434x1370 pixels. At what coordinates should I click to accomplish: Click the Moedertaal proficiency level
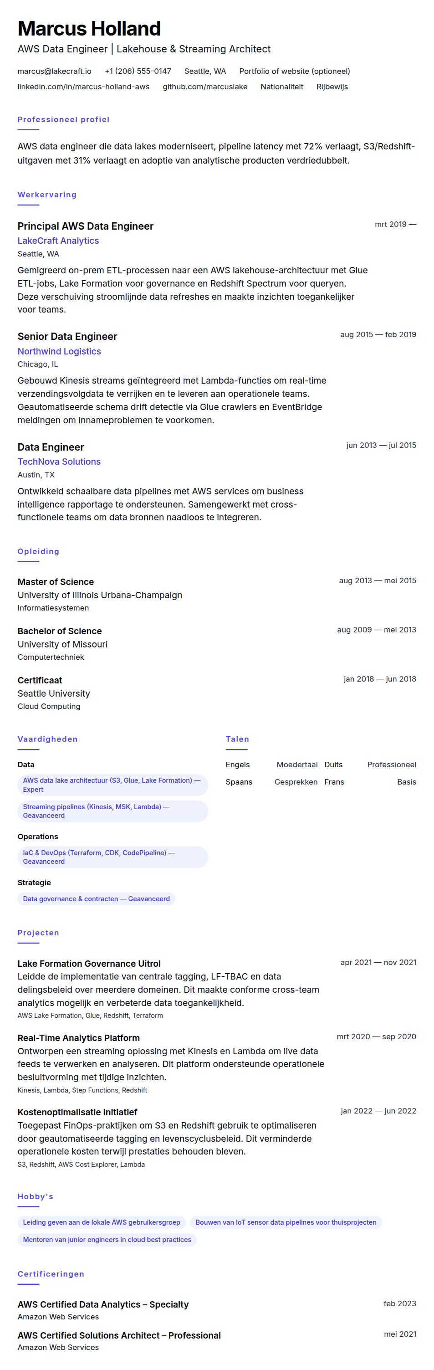pyautogui.click(x=297, y=764)
